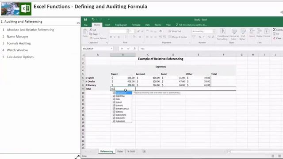This screenshot has width=283, height=159.
Task: Click the Increase Font Size icon
Action: pos(138,31)
